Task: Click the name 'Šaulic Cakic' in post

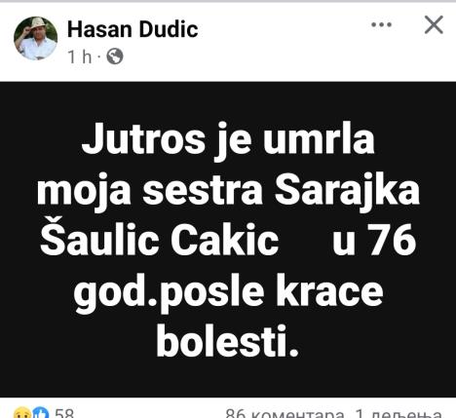Action: 159,240
